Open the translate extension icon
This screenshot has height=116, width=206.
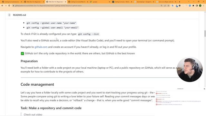[x=173, y=6]
